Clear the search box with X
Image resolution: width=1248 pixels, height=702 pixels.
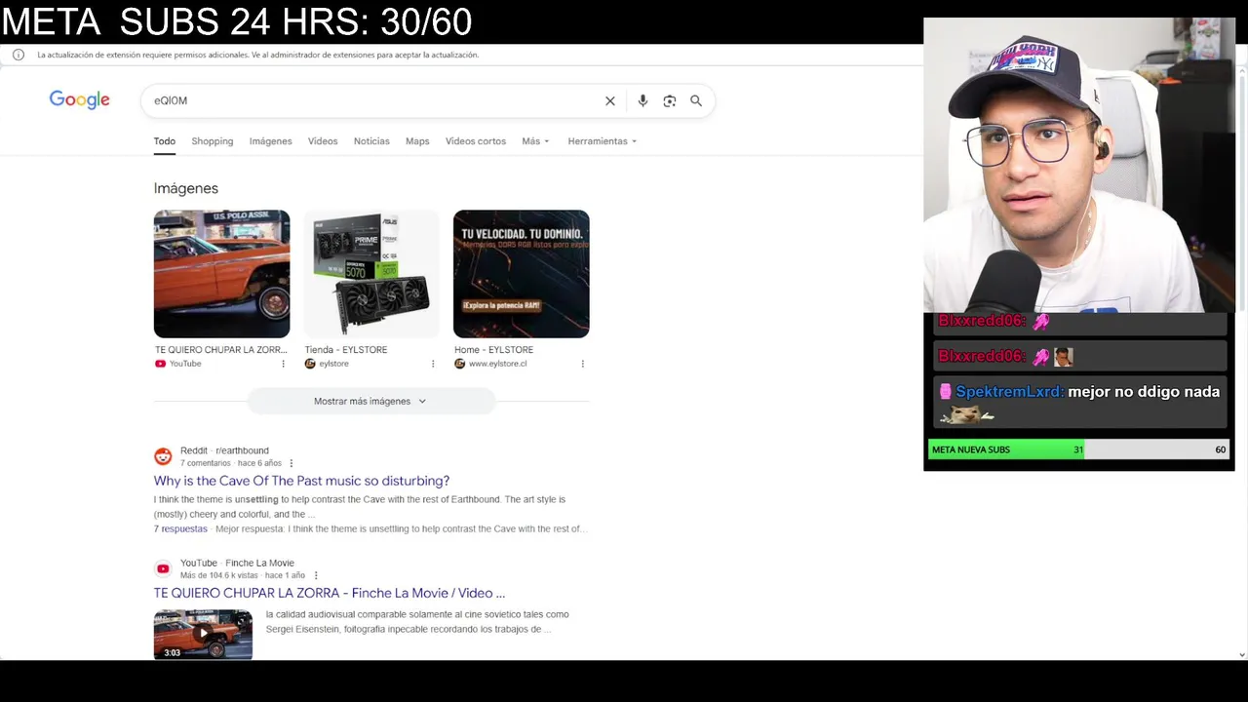pos(610,100)
